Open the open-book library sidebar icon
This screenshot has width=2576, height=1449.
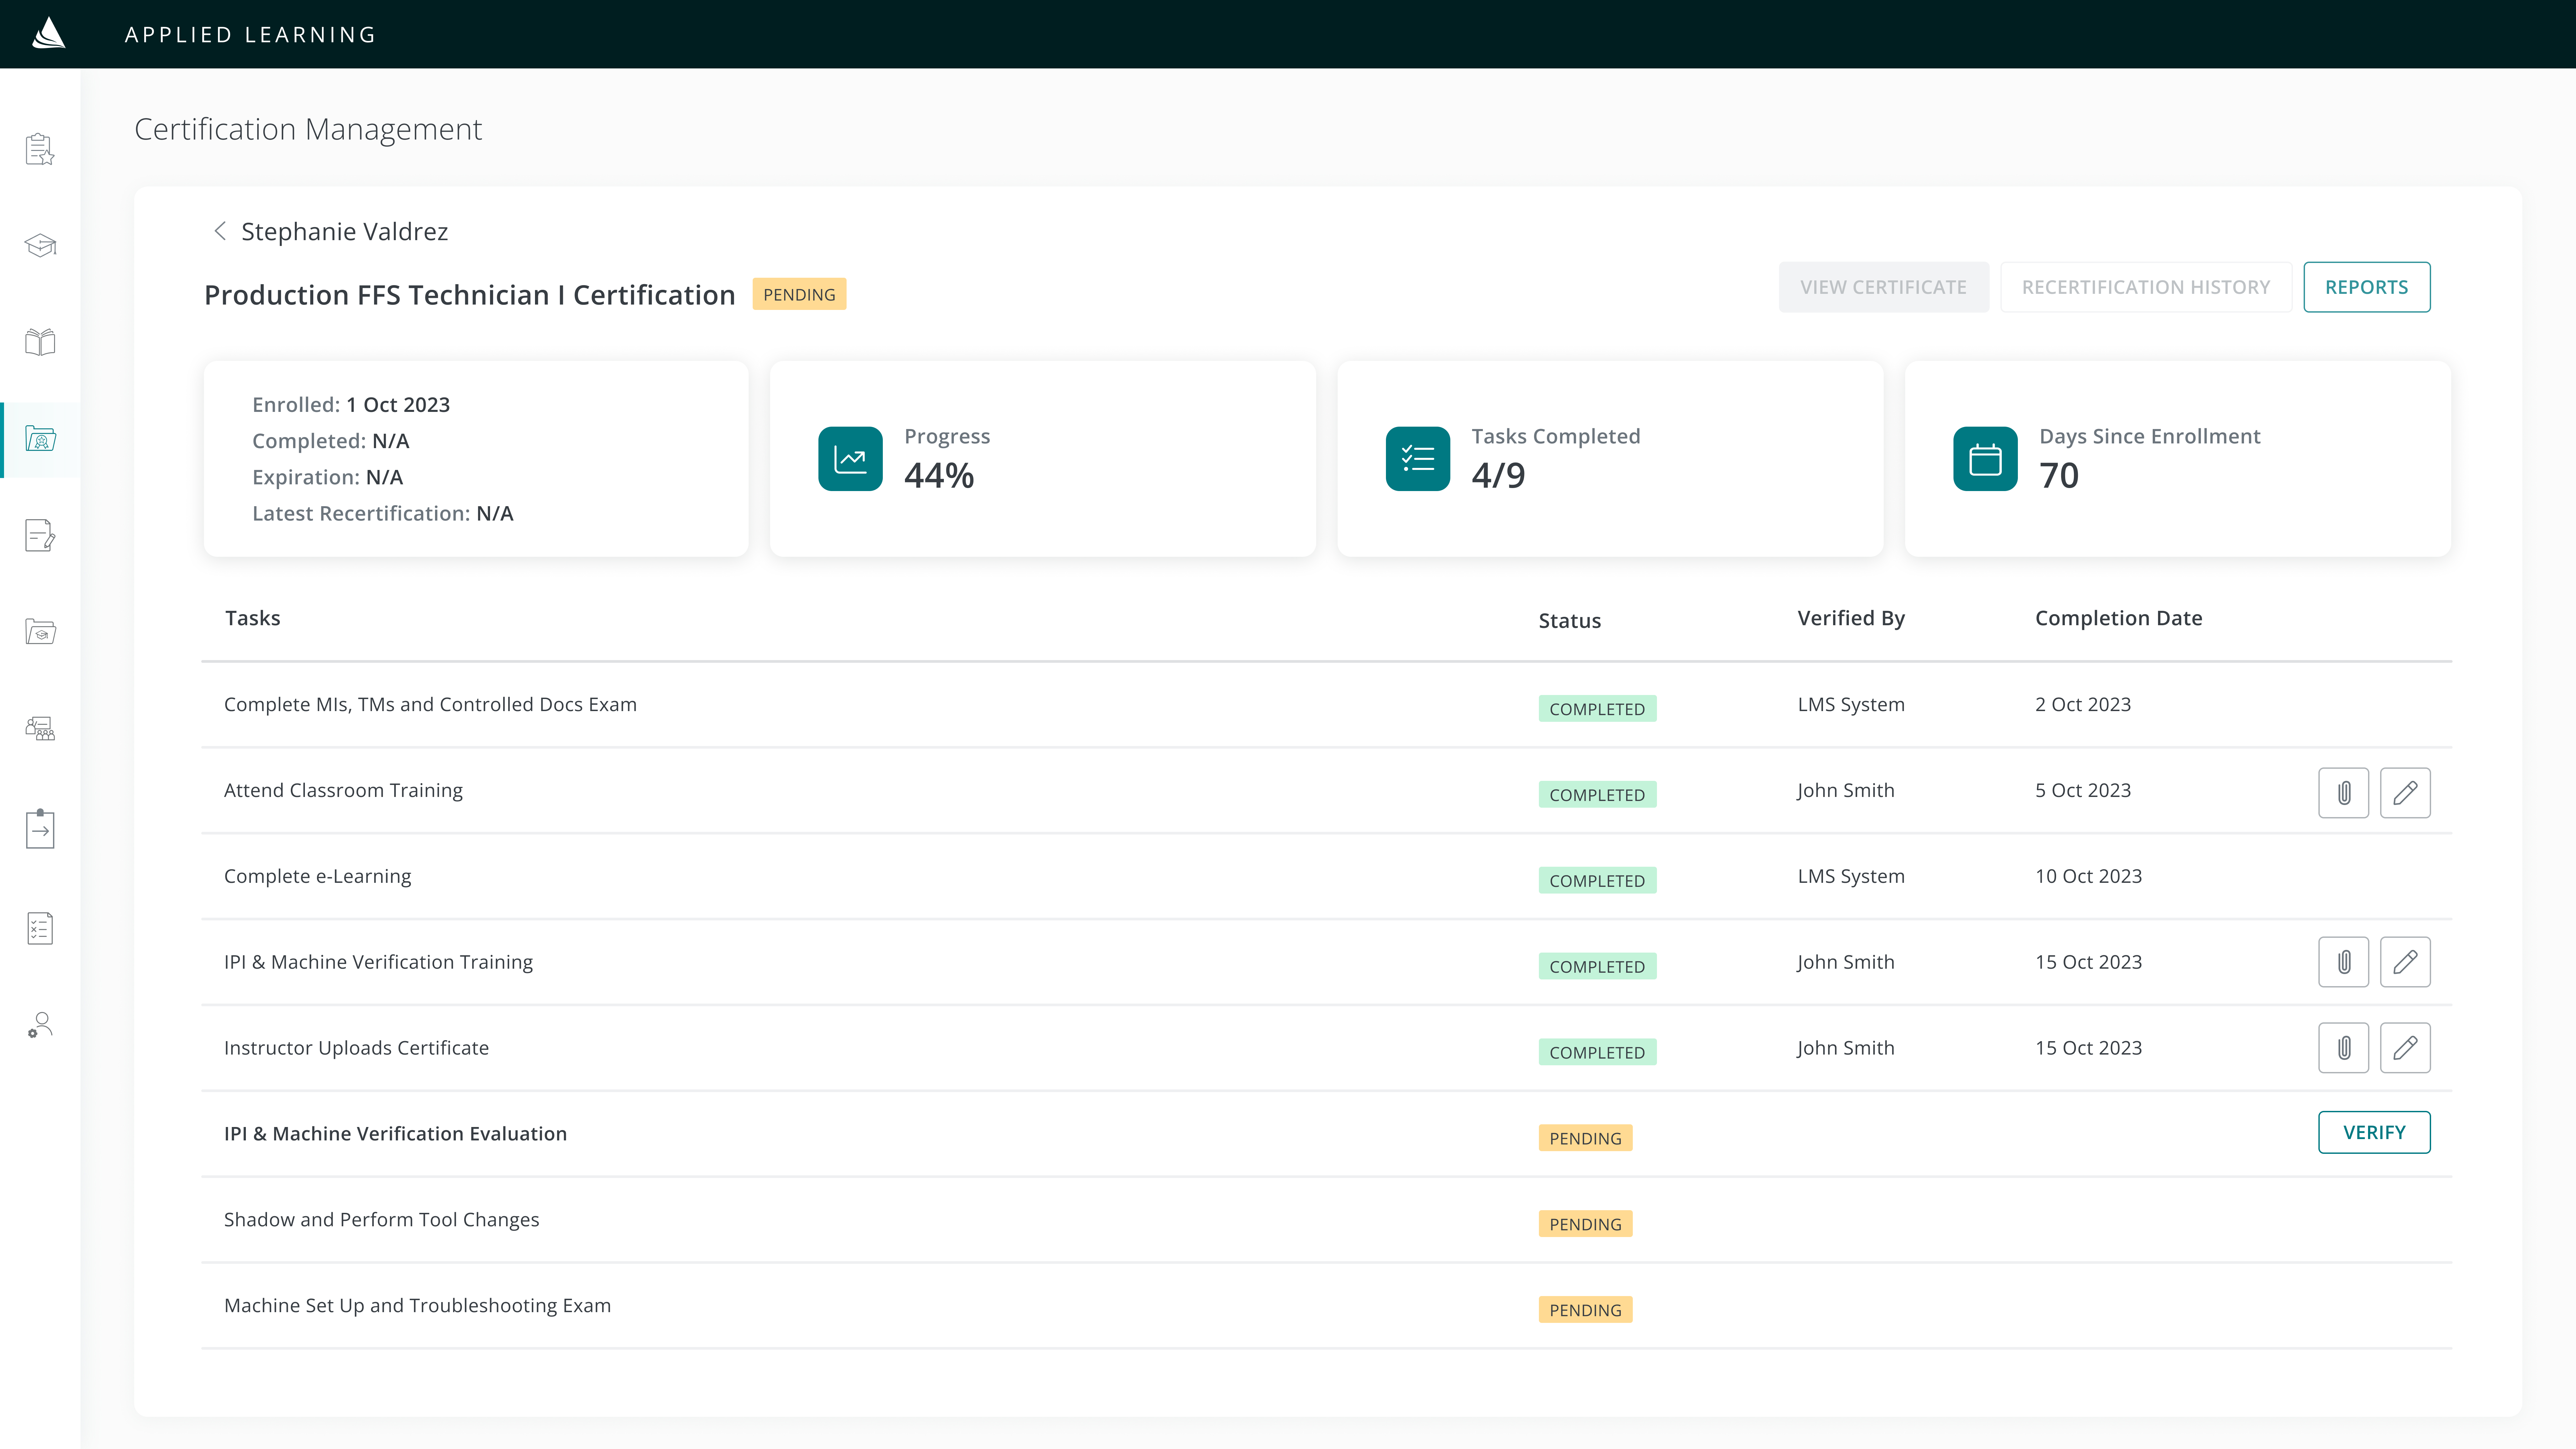[40, 342]
